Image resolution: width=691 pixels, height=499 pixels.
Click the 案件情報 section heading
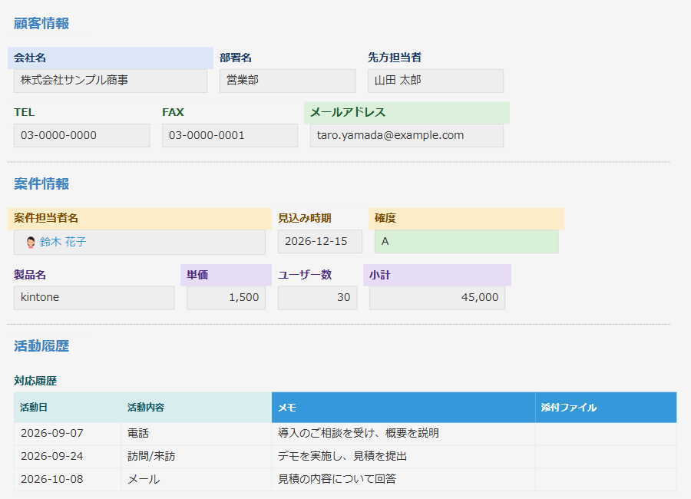click(41, 183)
